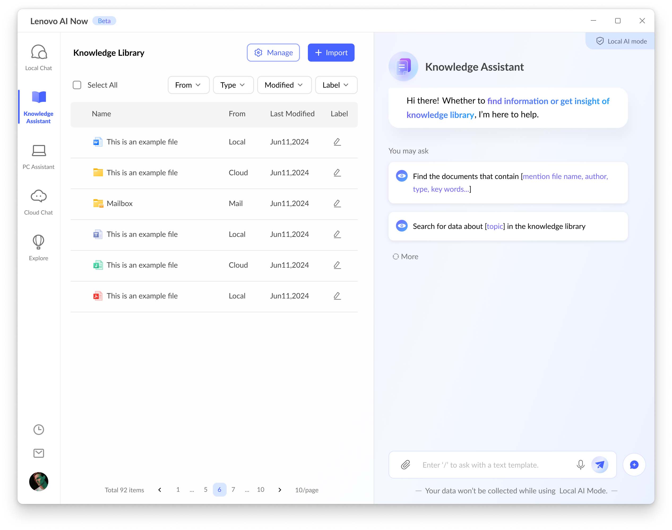This screenshot has width=672, height=530.
Task: Click the paperclip attachment icon
Action: pyautogui.click(x=406, y=464)
